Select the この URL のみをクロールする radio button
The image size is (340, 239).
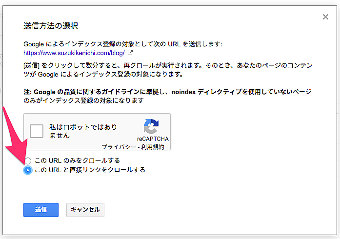[x=28, y=160]
